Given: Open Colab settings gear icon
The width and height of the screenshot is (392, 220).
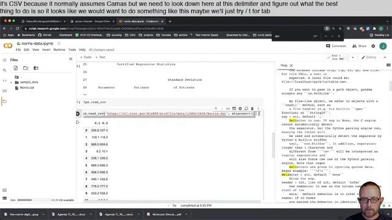Looking at the screenshot, I should [x=373, y=46].
